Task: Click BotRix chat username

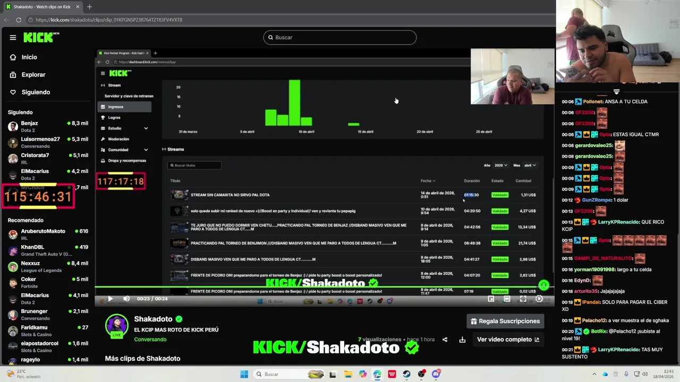Action: (599, 331)
